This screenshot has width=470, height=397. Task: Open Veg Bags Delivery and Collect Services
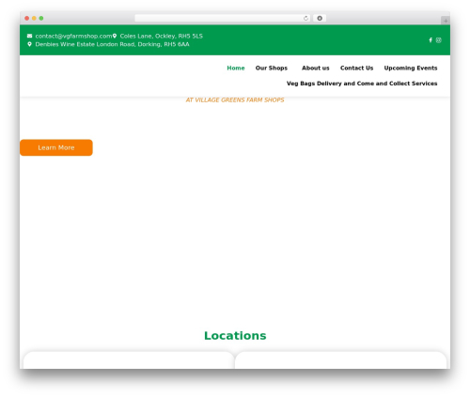pos(362,84)
